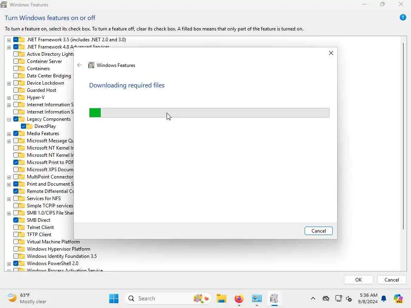Toggle the .NET Framework 3.5 checkbox
This screenshot has height=308, width=411.
[16, 40]
